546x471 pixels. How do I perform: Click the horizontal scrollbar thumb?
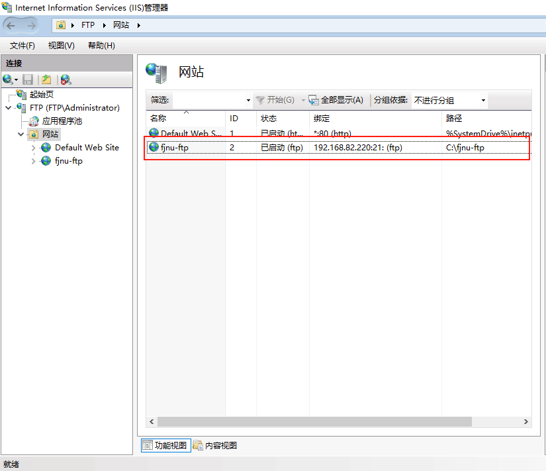(314, 421)
